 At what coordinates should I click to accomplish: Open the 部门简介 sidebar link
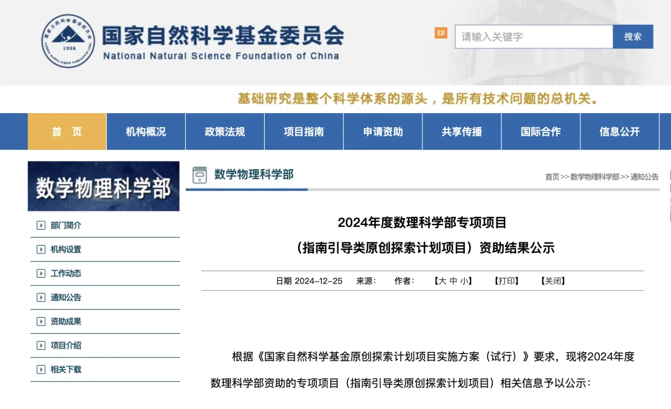[66, 225]
